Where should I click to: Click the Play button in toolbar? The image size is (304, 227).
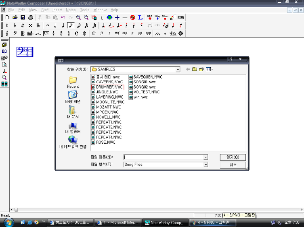(x=157, y=17)
